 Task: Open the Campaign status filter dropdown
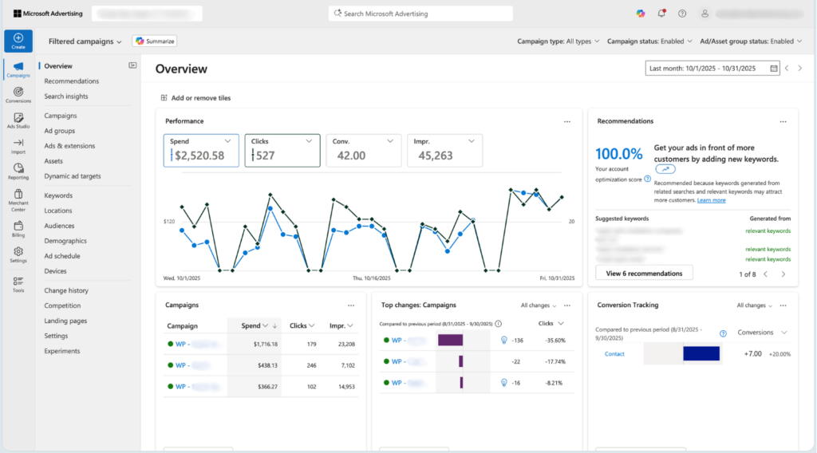(x=649, y=41)
